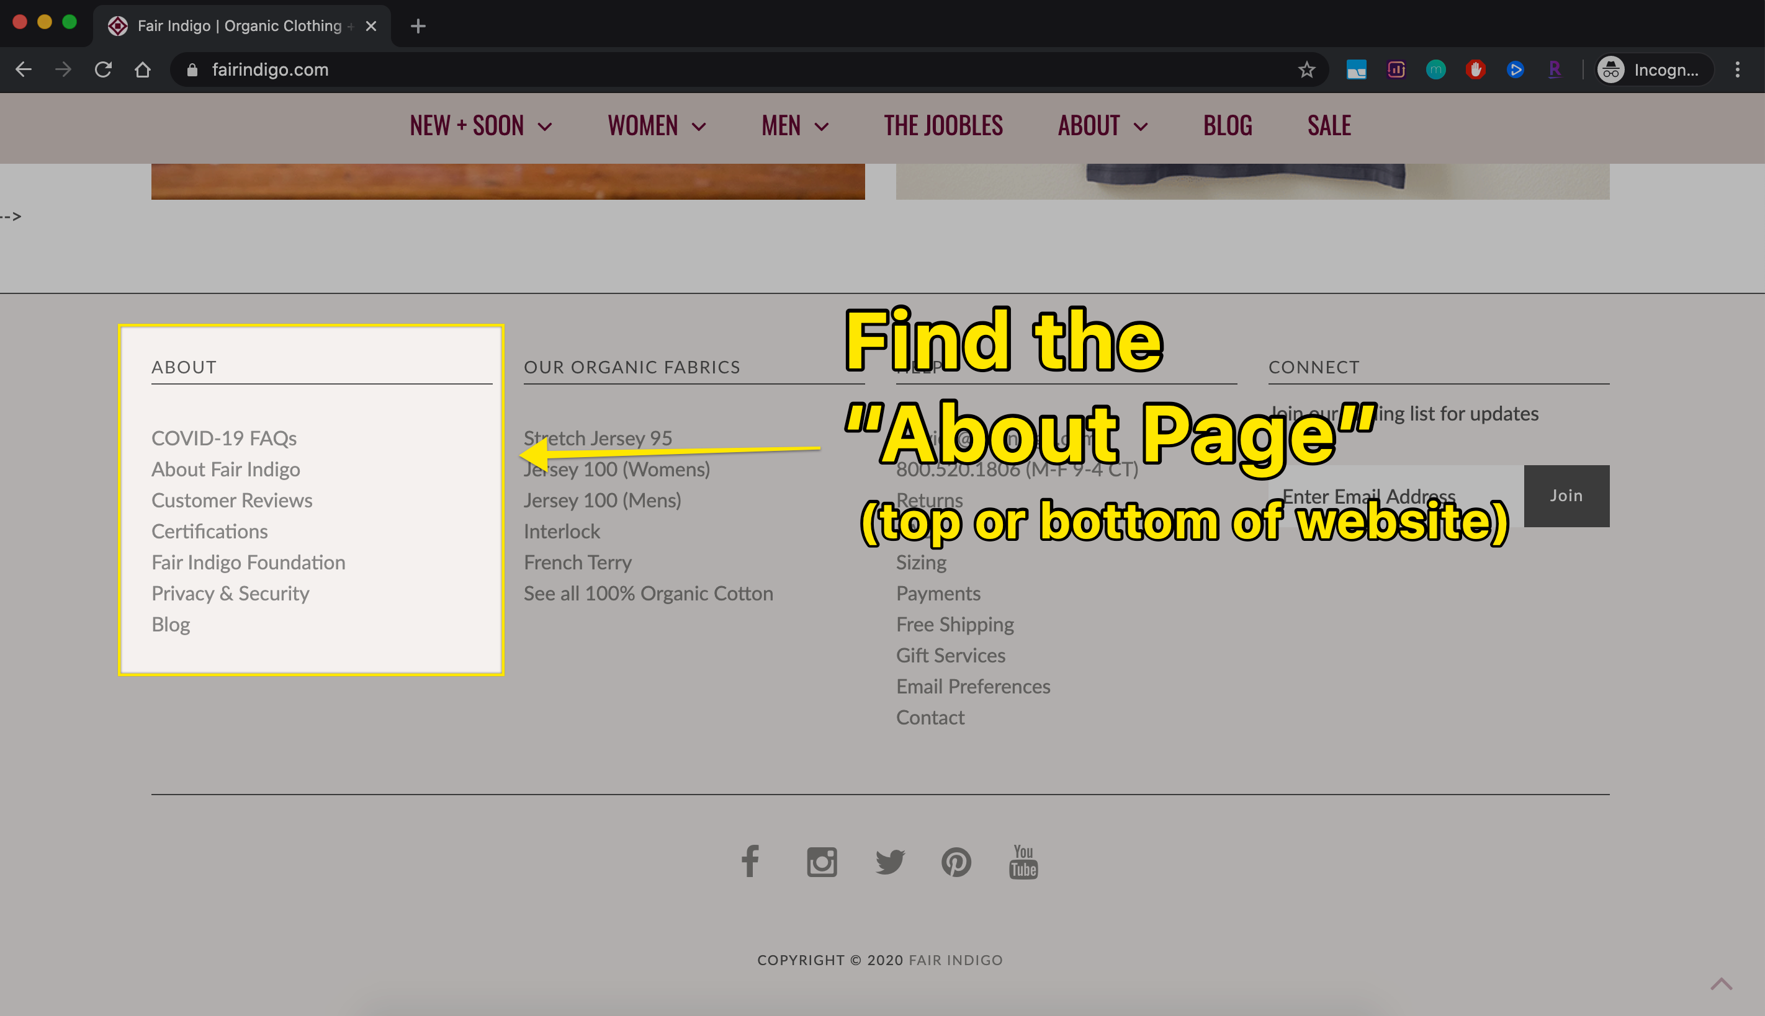Screen dimensions: 1765x1016
Task: Expand the MEN dropdown menu
Action: (x=795, y=125)
